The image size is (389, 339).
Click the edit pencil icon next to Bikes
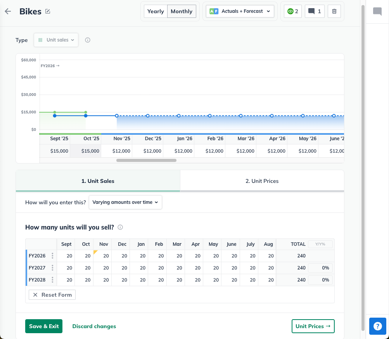click(x=48, y=11)
